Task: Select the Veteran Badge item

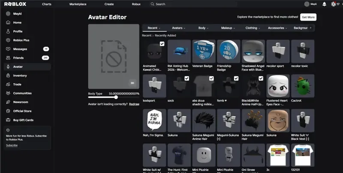Action: 204,51
